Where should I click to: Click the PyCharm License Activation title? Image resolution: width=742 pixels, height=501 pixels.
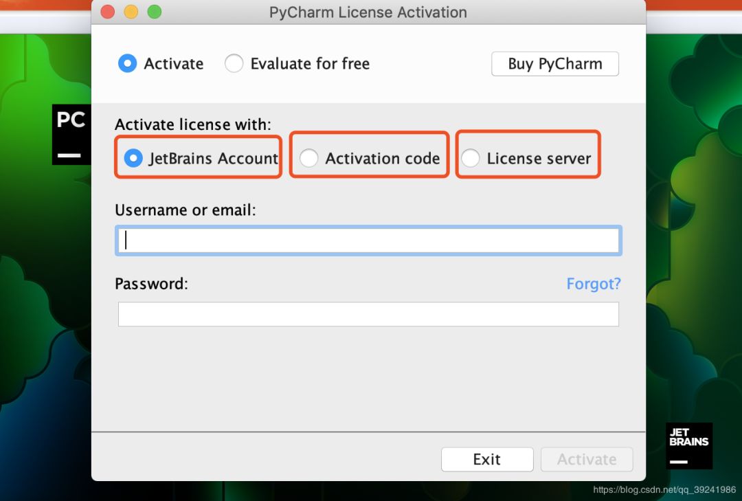coord(368,12)
